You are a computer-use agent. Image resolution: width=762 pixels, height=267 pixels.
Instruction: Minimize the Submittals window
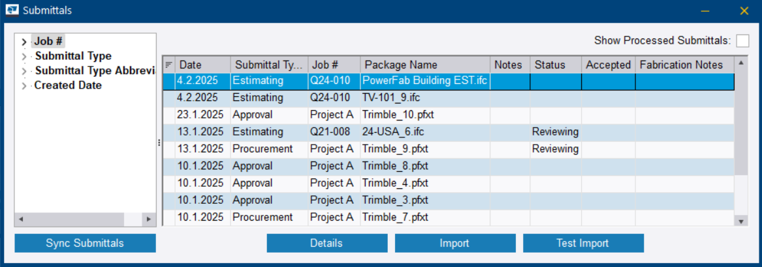pos(705,10)
